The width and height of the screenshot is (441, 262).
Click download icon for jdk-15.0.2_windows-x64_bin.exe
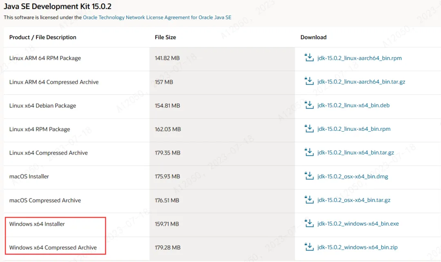pos(309,223)
